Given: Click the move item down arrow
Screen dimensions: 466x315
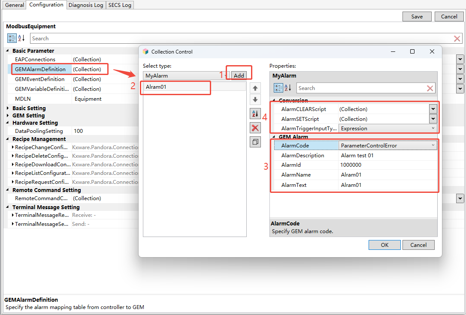Looking at the screenshot, I should [x=255, y=100].
